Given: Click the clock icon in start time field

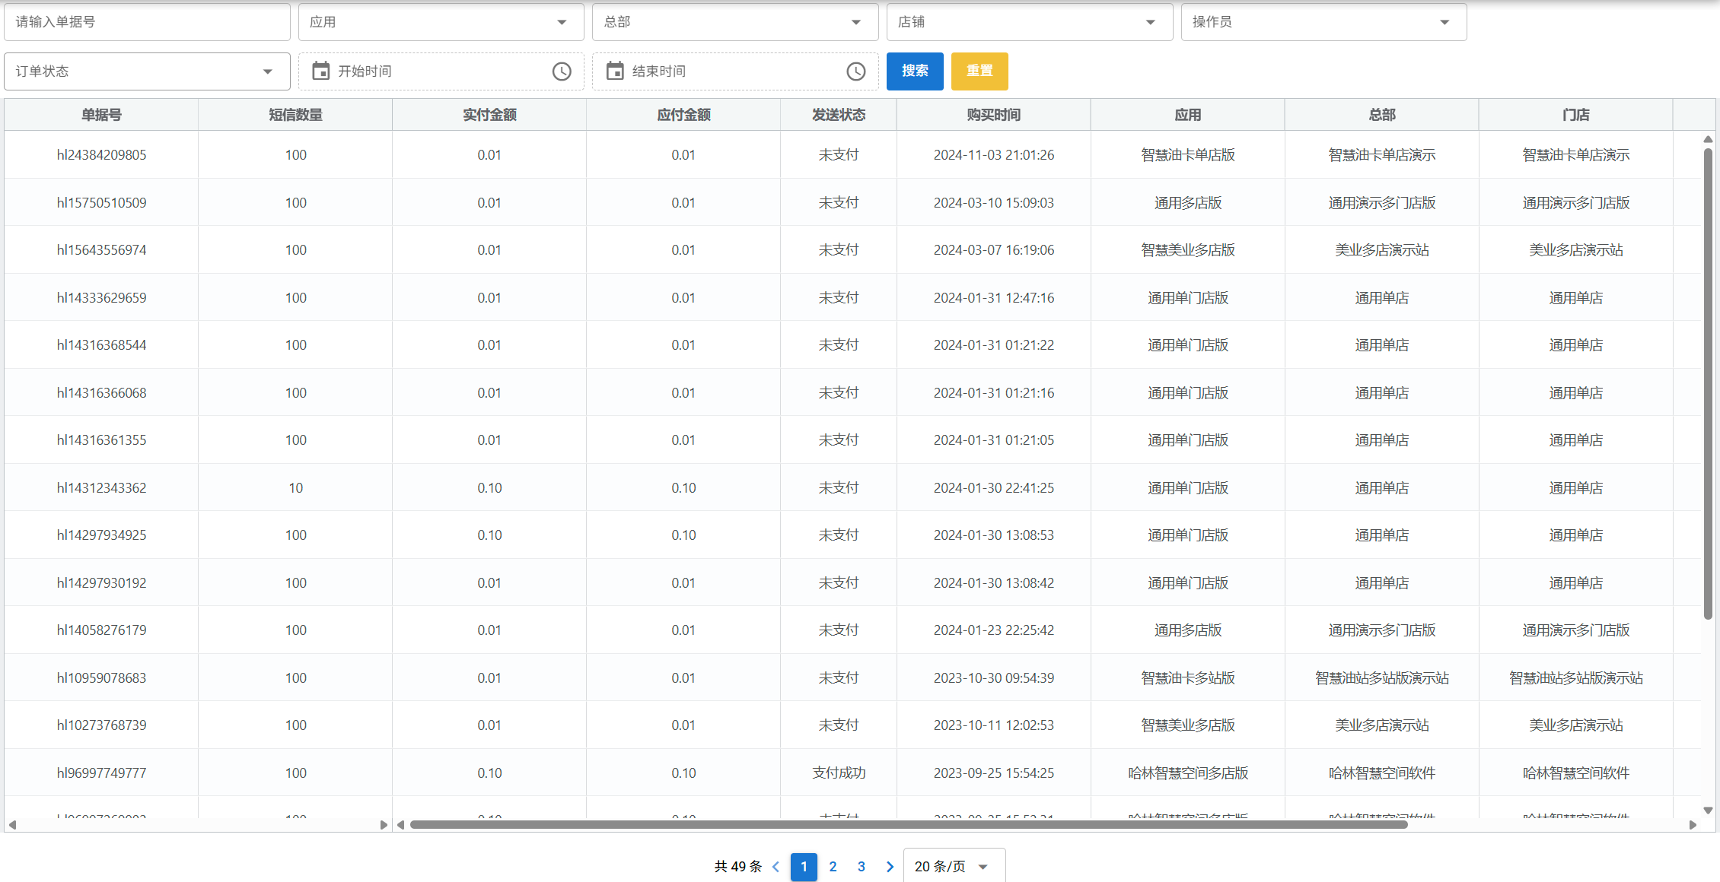Looking at the screenshot, I should tap(562, 71).
